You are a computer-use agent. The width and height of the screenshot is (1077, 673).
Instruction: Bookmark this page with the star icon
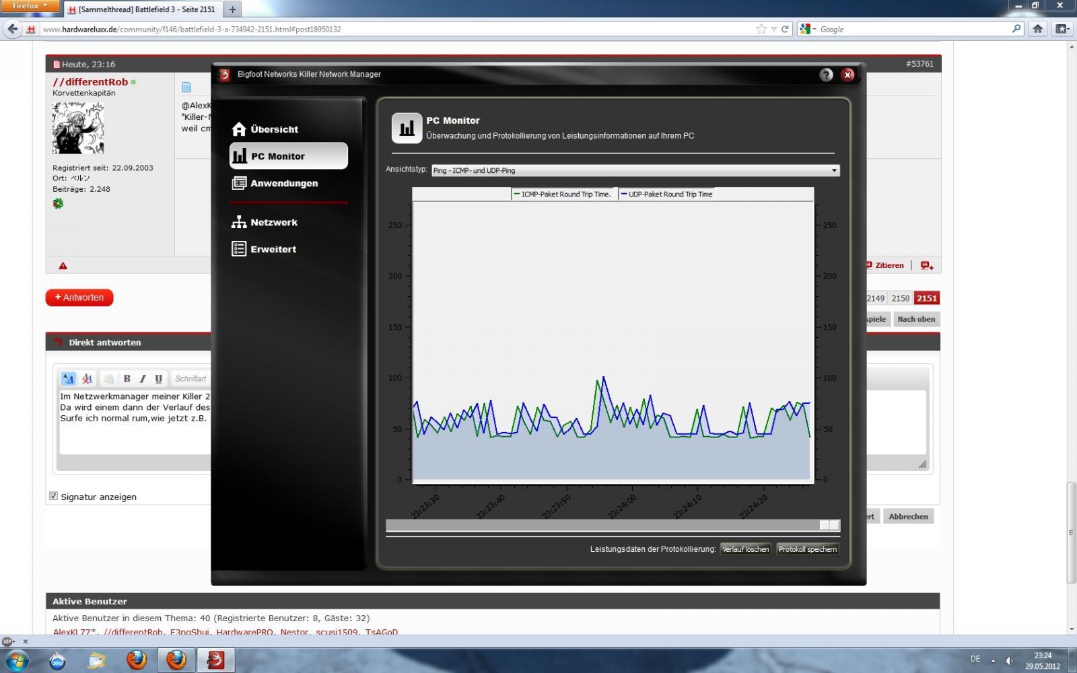click(761, 29)
